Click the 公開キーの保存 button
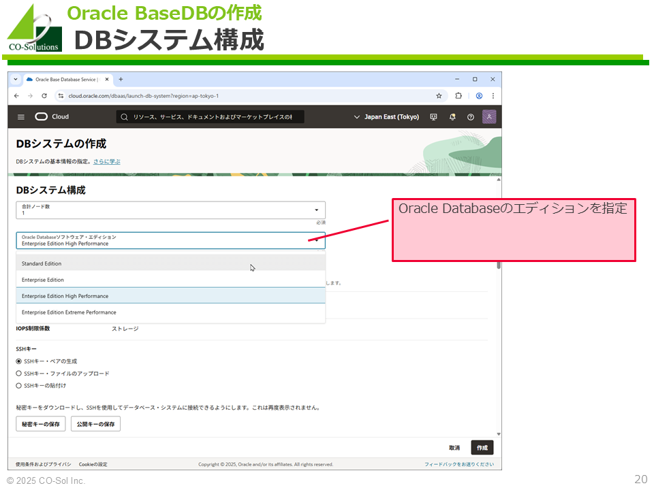 (95, 424)
